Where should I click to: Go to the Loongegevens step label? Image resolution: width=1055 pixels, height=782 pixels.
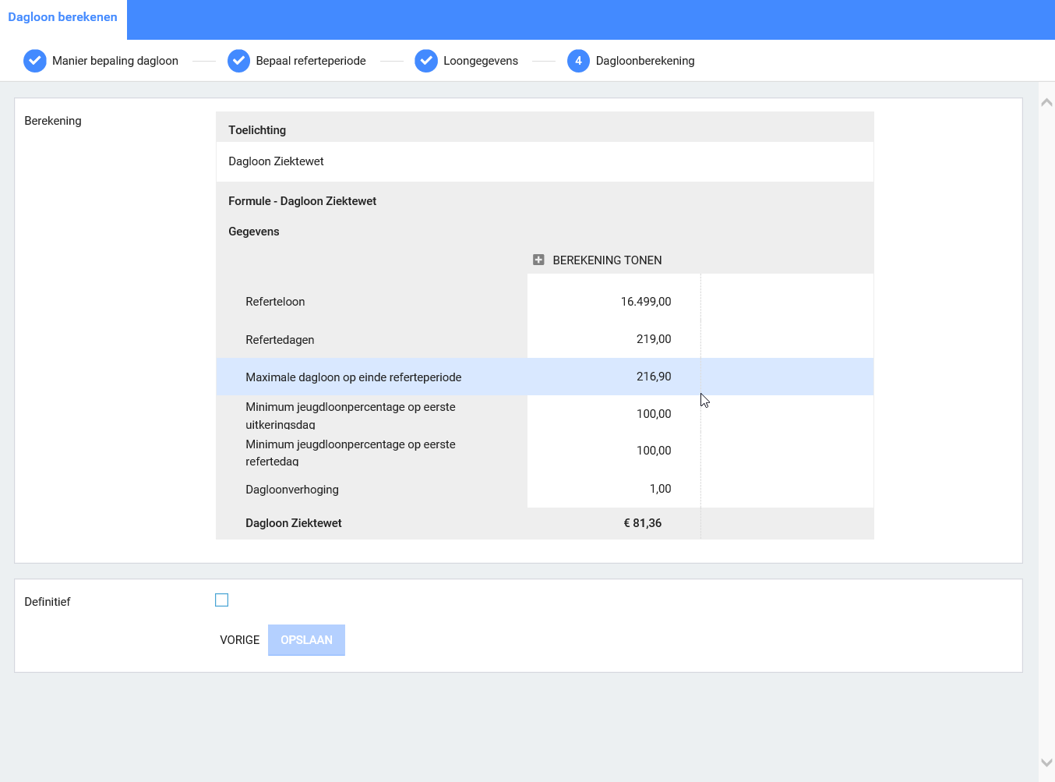(x=480, y=61)
